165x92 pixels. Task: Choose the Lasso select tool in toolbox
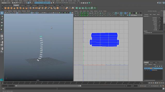click(x=2, y=16)
